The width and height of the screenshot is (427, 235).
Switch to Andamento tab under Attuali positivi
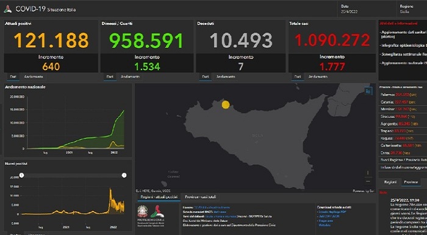click(x=34, y=77)
